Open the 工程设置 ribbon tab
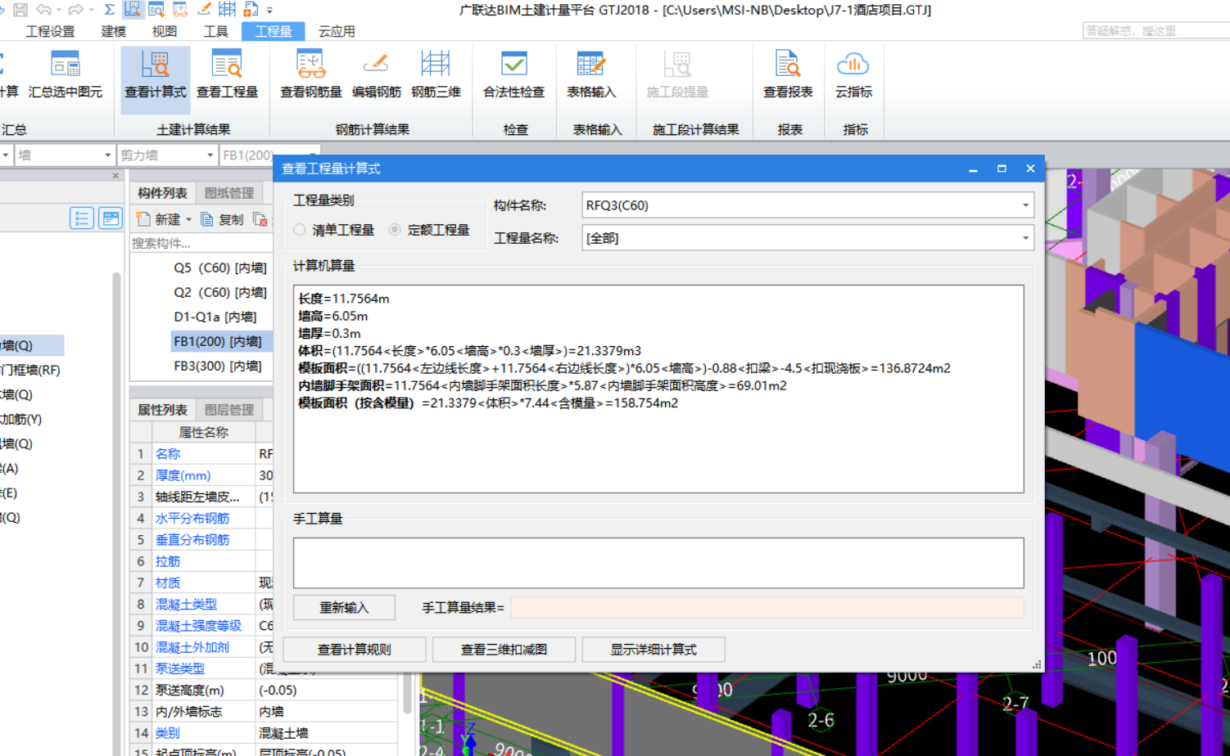 (50, 31)
